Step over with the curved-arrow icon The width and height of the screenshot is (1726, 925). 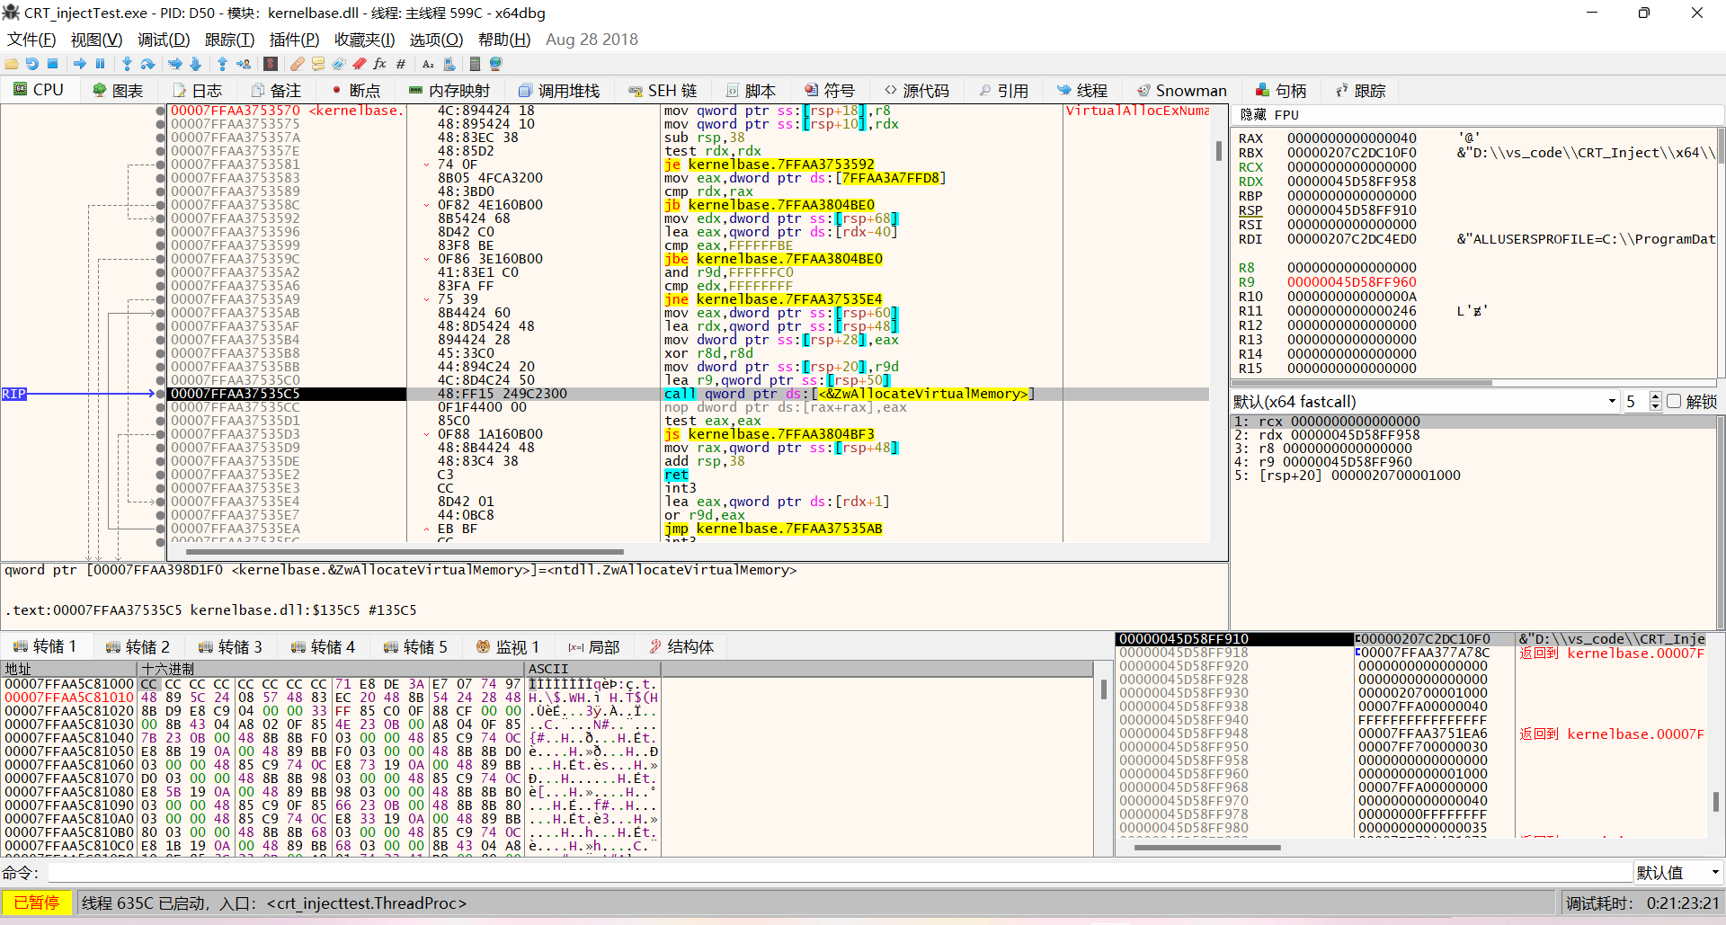point(148,64)
